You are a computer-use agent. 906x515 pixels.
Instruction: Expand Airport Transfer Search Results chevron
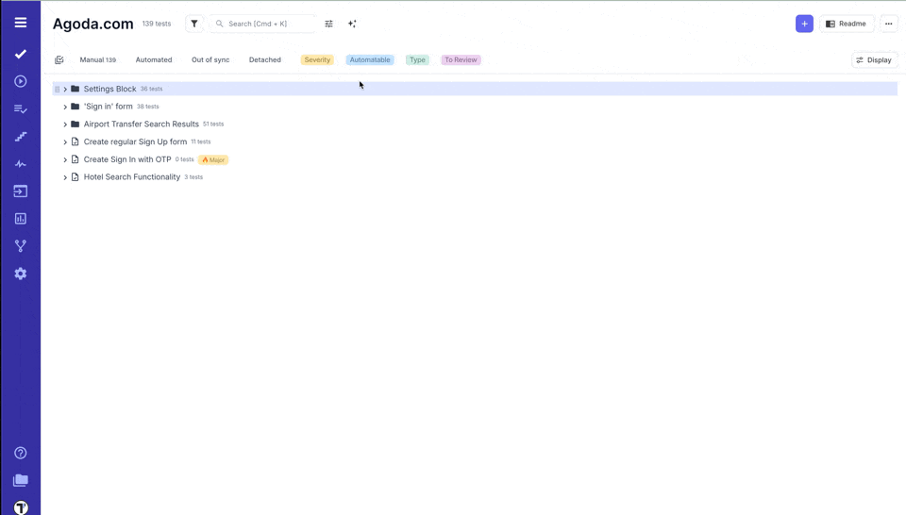tap(65, 125)
